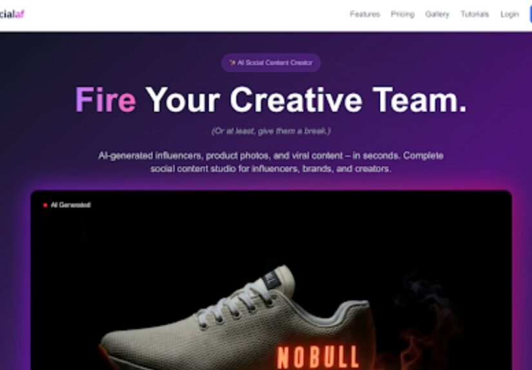The height and width of the screenshot is (370, 532).
Task: Click the red dot beside AI Generated
Action: pyautogui.click(x=45, y=205)
